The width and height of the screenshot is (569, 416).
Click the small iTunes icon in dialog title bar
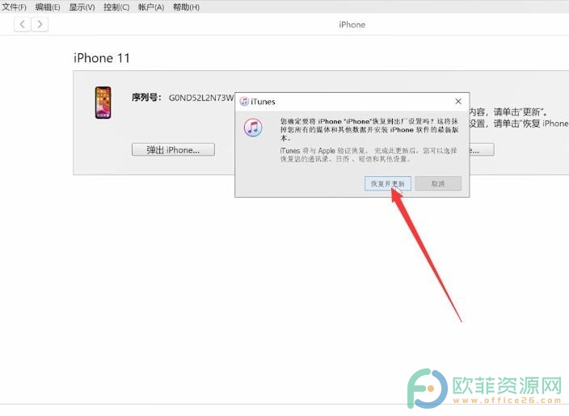244,101
